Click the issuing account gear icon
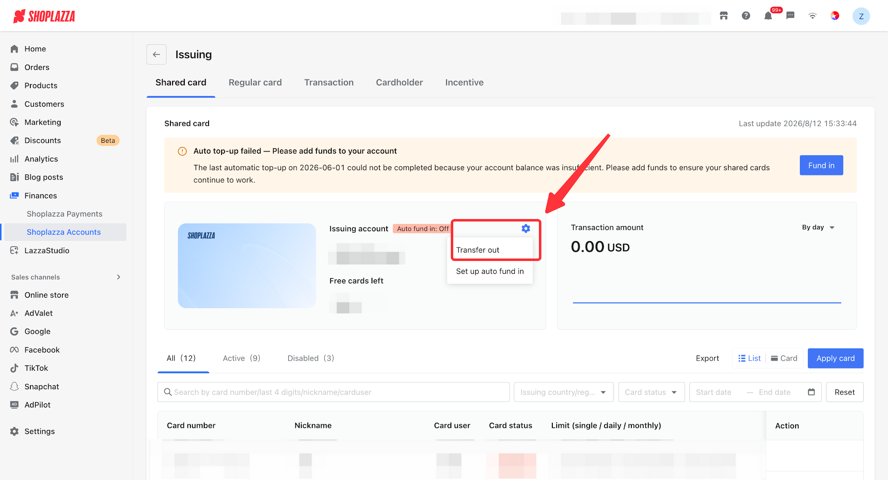This screenshot has width=888, height=480. (x=526, y=228)
